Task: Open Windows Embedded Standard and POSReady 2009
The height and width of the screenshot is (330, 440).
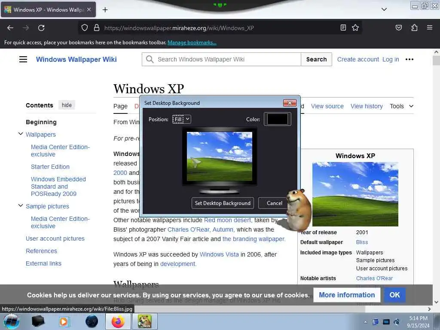Action: pyautogui.click(x=58, y=186)
